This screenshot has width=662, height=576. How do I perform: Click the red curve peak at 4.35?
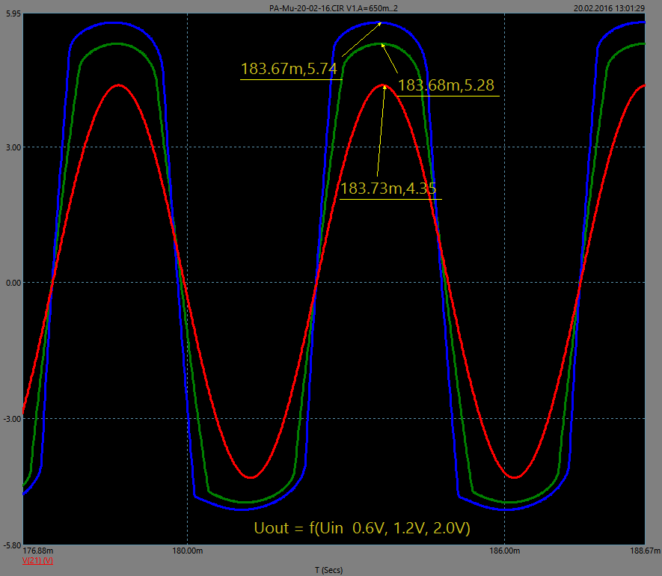[385, 85]
